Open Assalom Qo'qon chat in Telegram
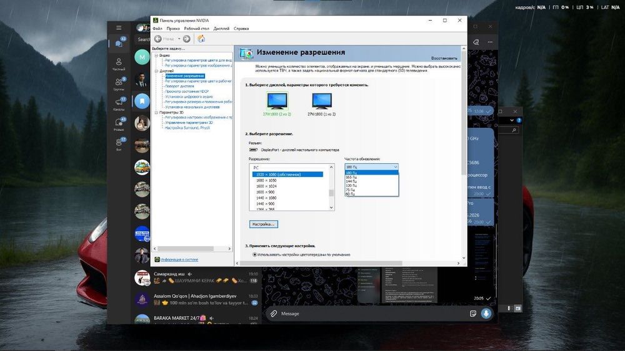The width and height of the screenshot is (625, 351). pyautogui.click(x=196, y=299)
